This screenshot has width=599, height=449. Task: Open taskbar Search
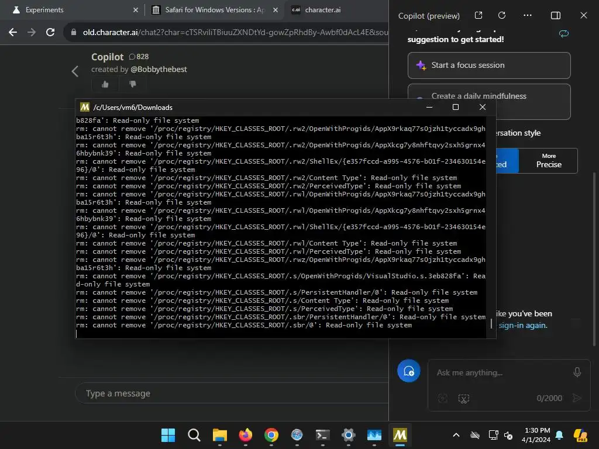click(x=194, y=435)
